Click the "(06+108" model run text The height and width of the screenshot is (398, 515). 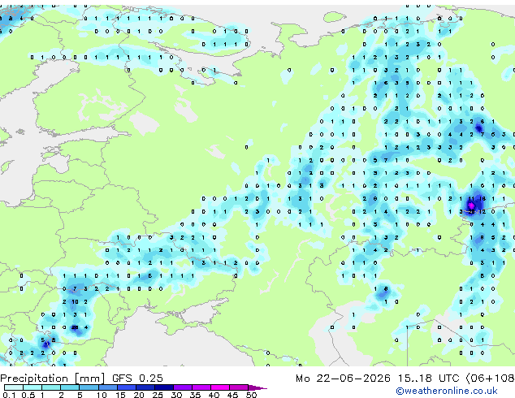pyautogui.click(x=490, y=379)
